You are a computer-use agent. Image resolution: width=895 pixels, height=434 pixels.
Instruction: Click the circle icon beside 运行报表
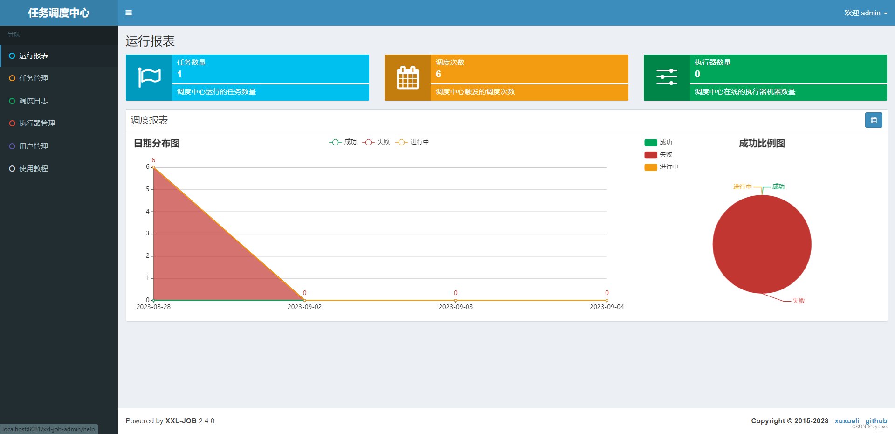(x=12, y=56)
